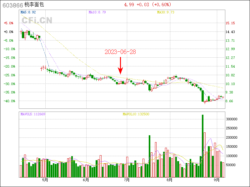Click the -40.0% left axis label
This screenshot has height=187, width=250.
point(9,101)
